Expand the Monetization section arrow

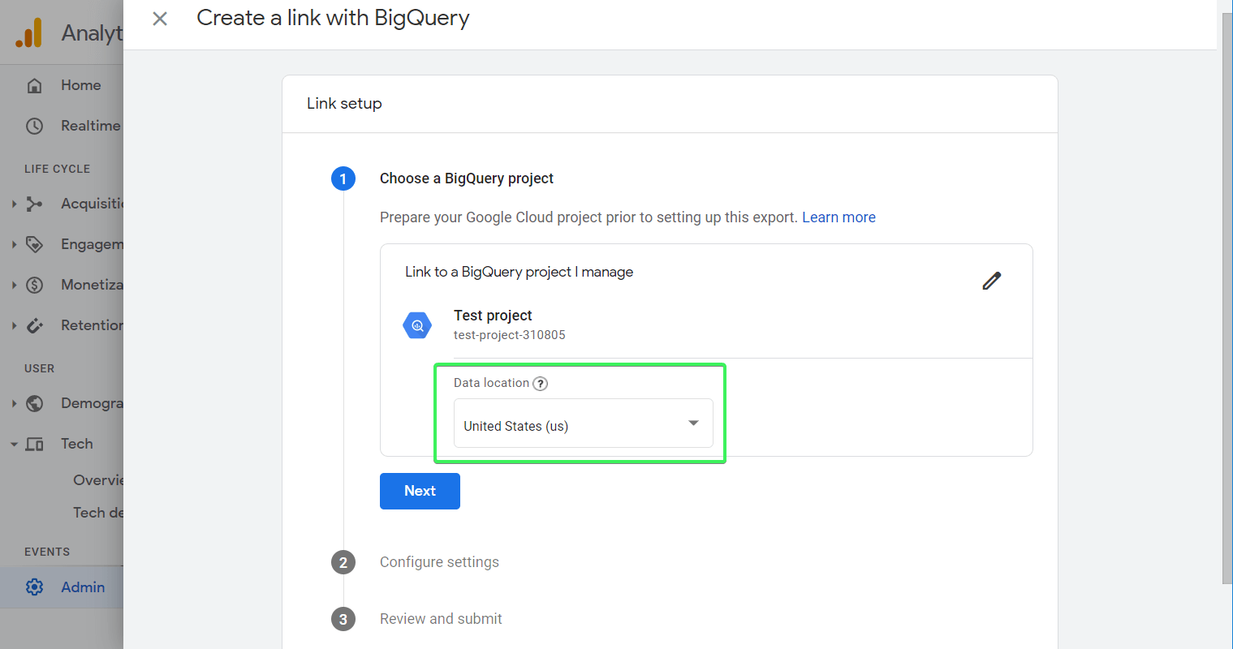[14, 285]
